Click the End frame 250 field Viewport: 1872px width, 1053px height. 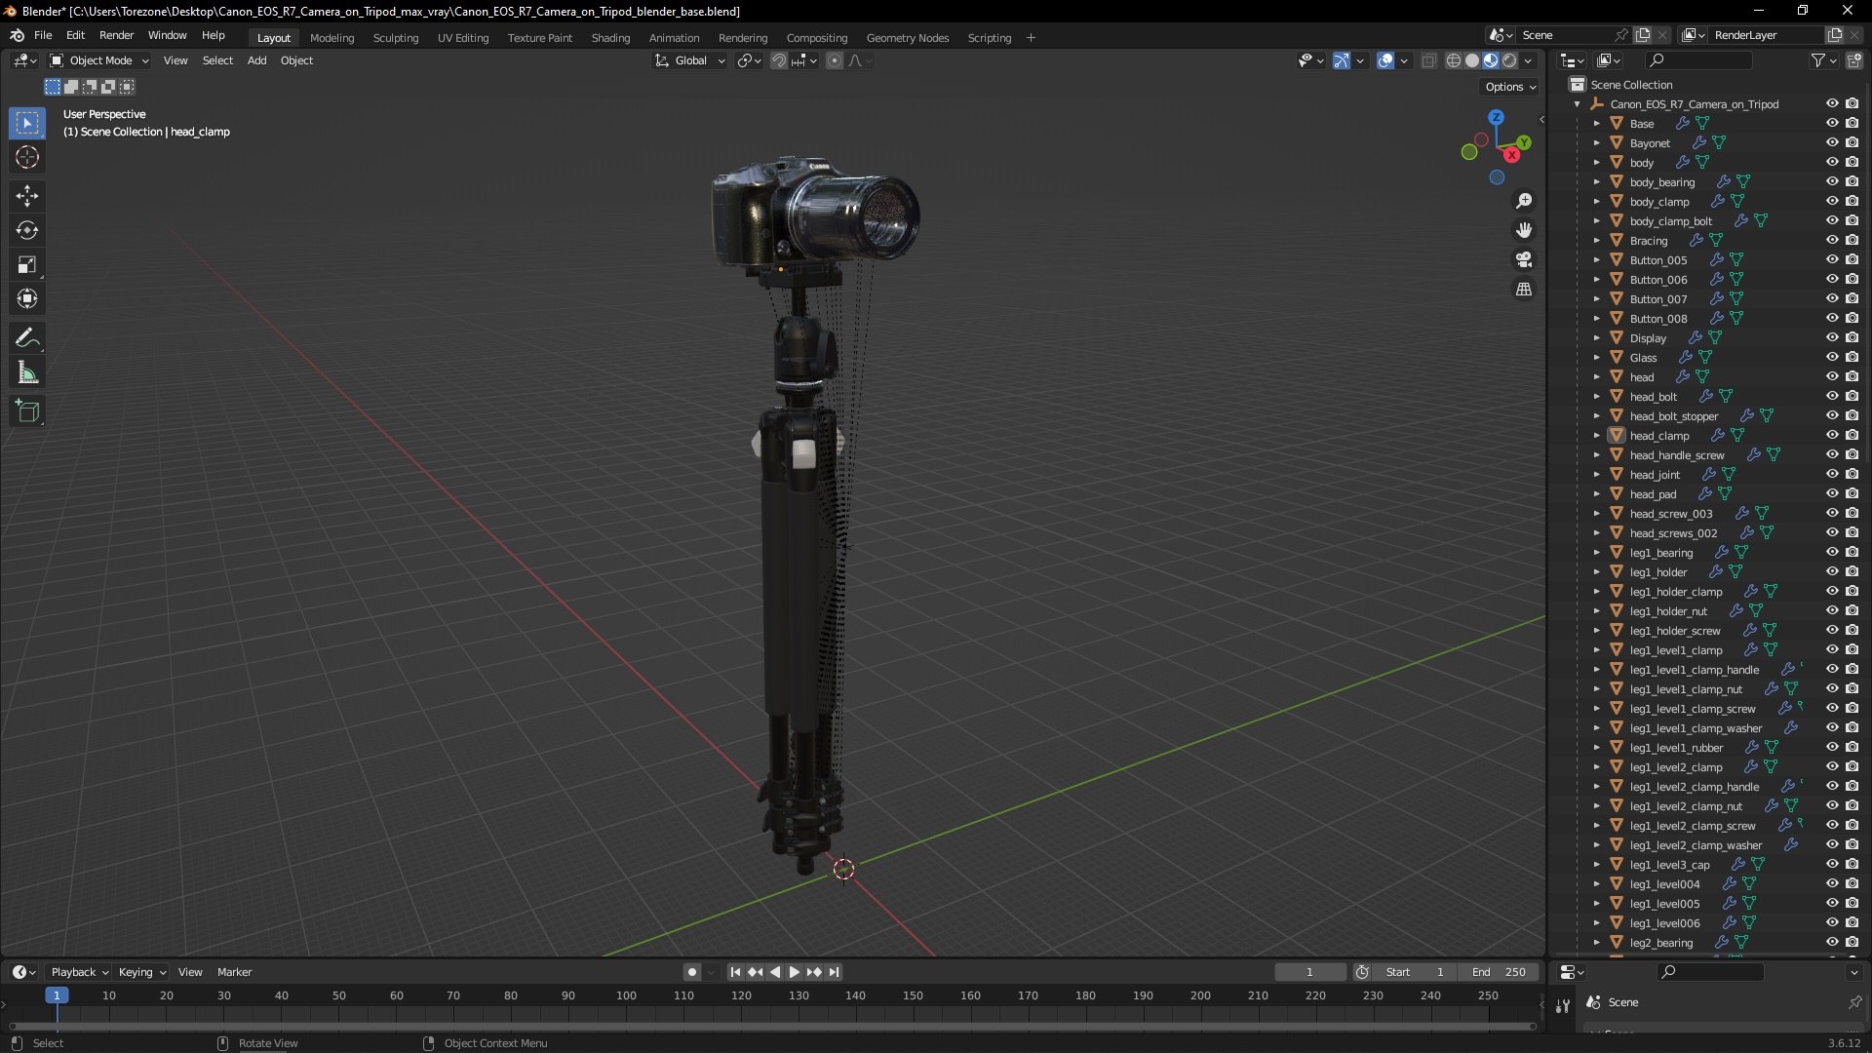(1500, 972)
